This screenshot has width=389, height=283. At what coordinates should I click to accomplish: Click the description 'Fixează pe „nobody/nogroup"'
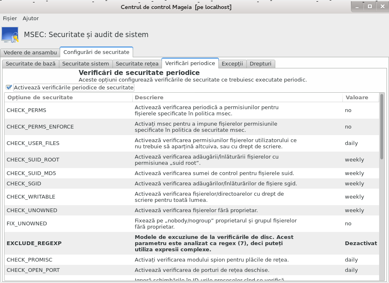[x=216, y=224]
